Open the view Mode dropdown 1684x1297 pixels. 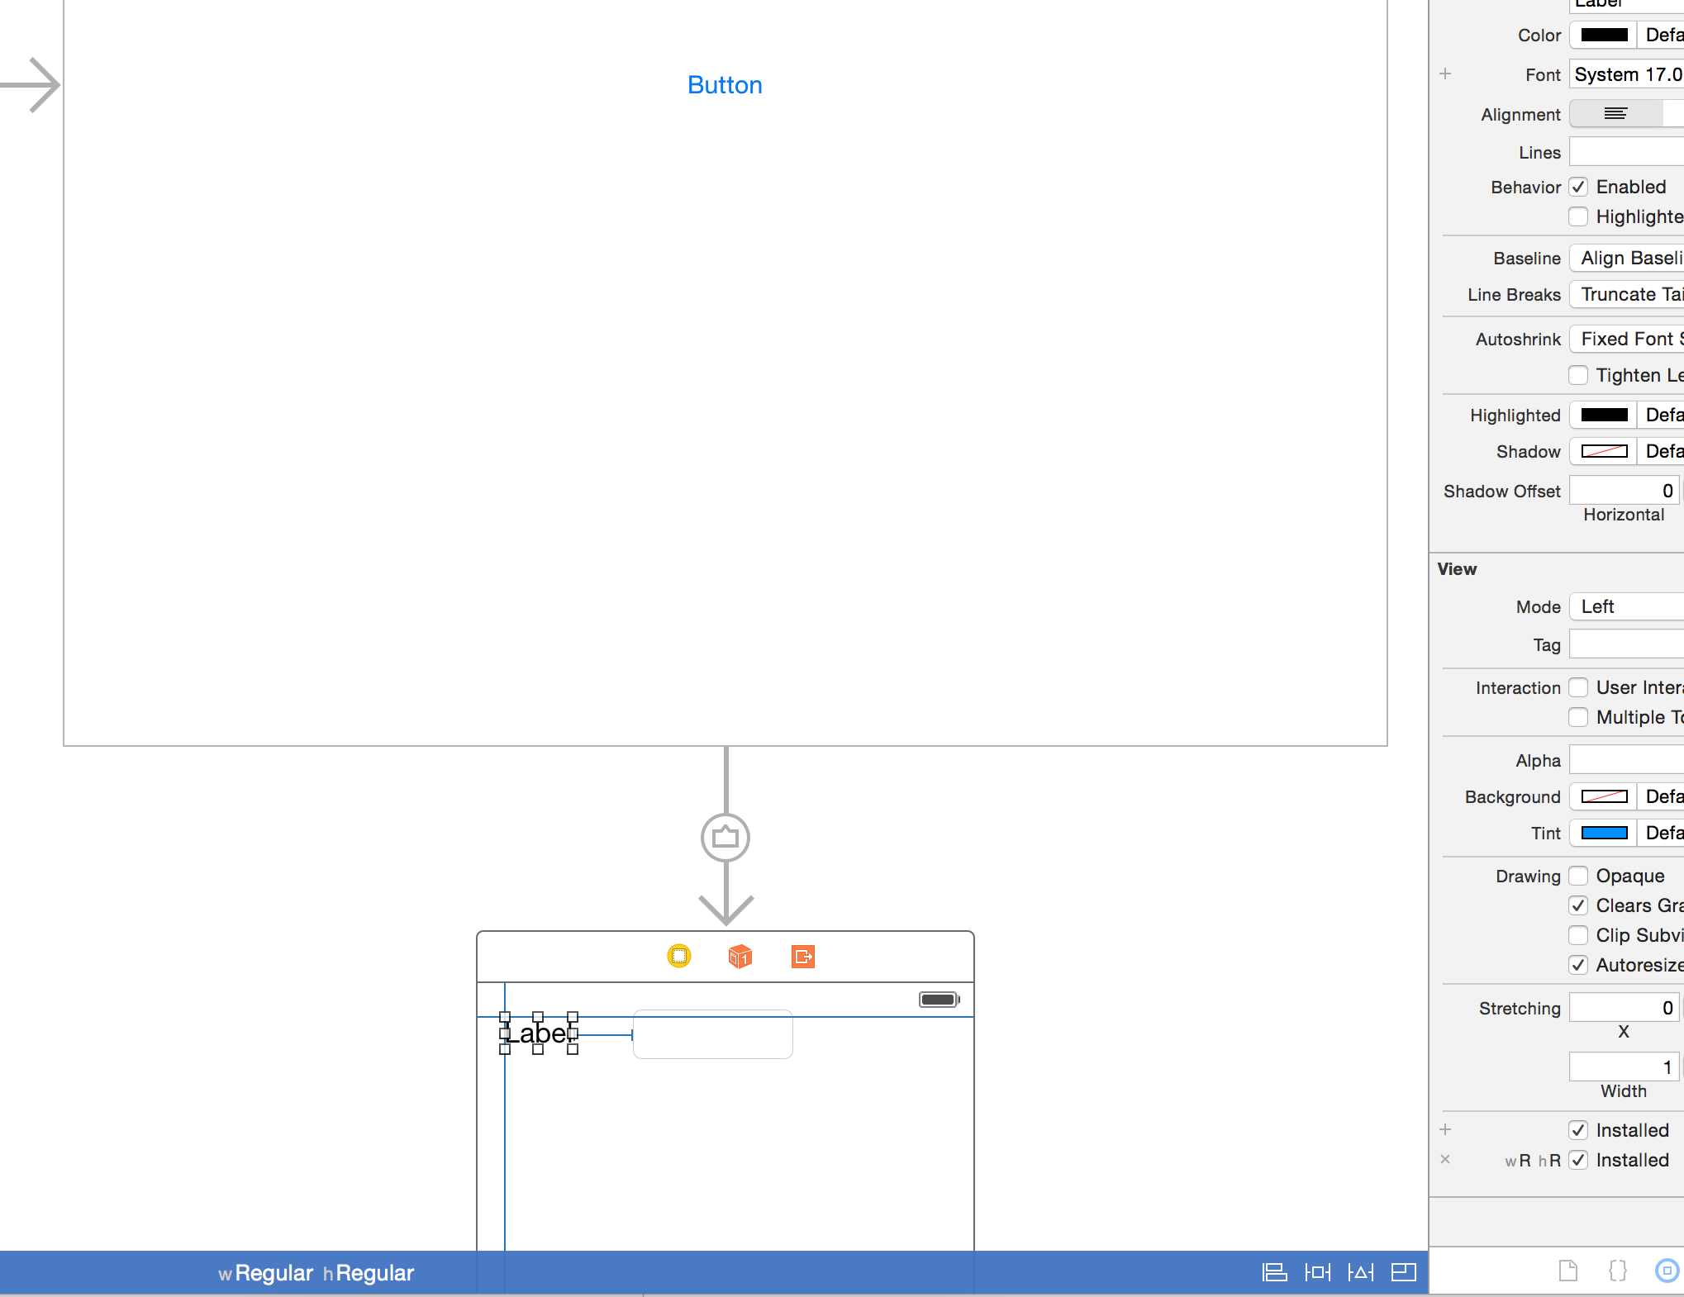tap(1628, 606)
